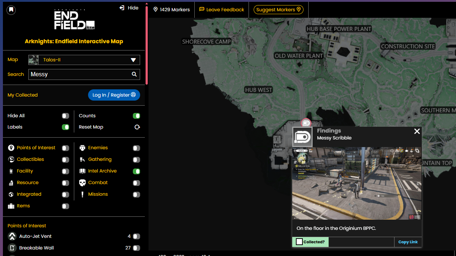This screenshot has width=456, height=256.
Task: Click the Items briefcase icon
Action: tap(11, 206)
